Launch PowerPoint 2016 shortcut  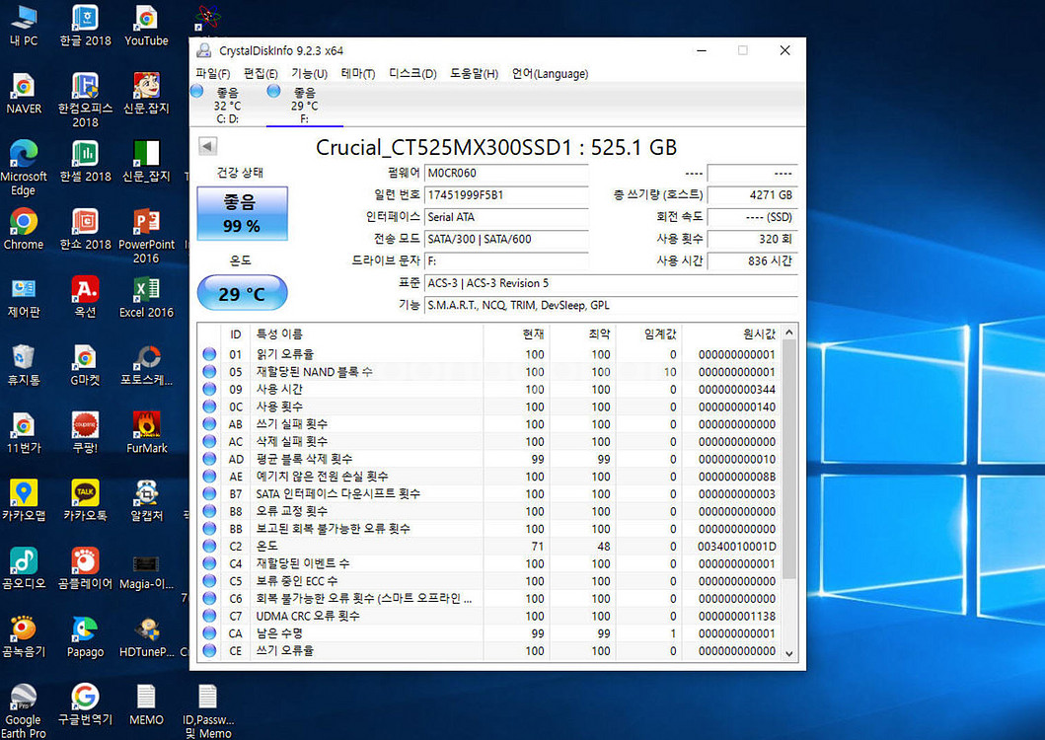(146, 236)
